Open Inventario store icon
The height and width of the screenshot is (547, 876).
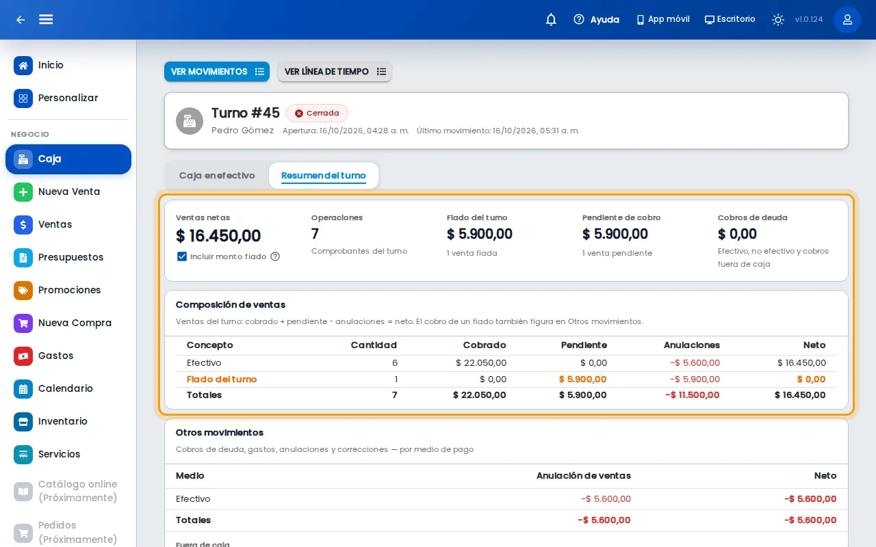[x=23, y=422]
